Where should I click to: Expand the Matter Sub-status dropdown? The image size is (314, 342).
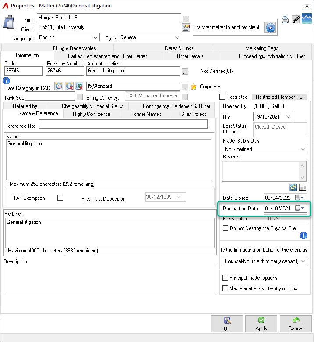point(303,149)
